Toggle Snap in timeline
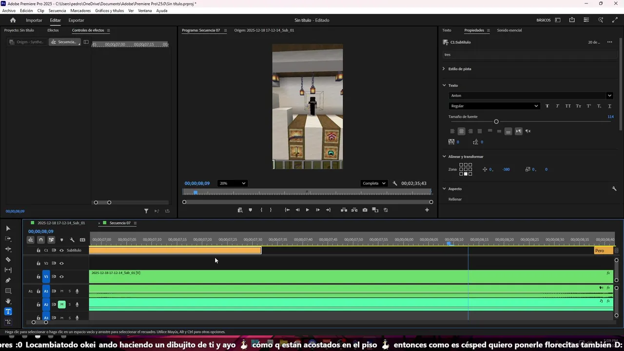Image resolution: width=624 pixels, height=351 pixels. tap(40, 240)
